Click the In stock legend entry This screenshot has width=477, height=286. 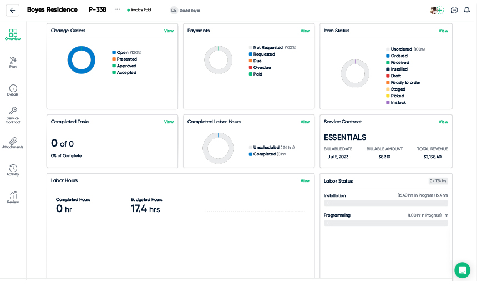point(396,103)
